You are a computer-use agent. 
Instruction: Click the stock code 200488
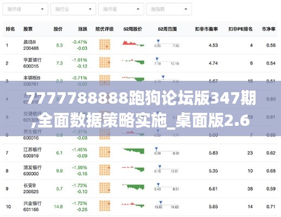[x=31, y=48]
